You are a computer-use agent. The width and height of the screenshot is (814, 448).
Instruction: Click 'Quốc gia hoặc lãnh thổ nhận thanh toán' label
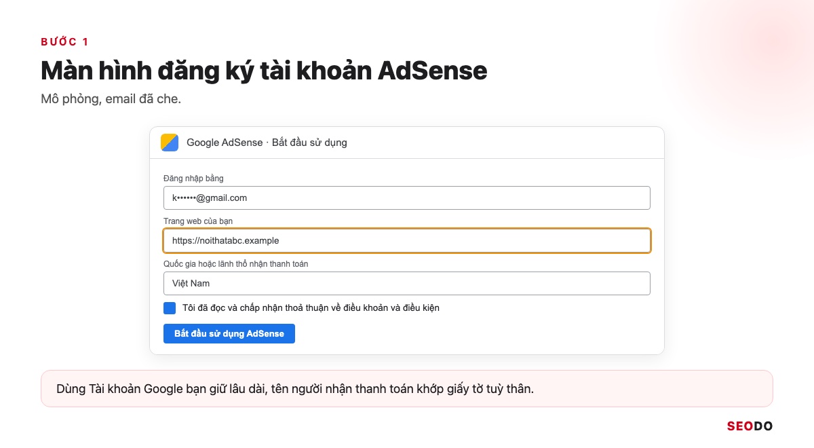[235, 264]
